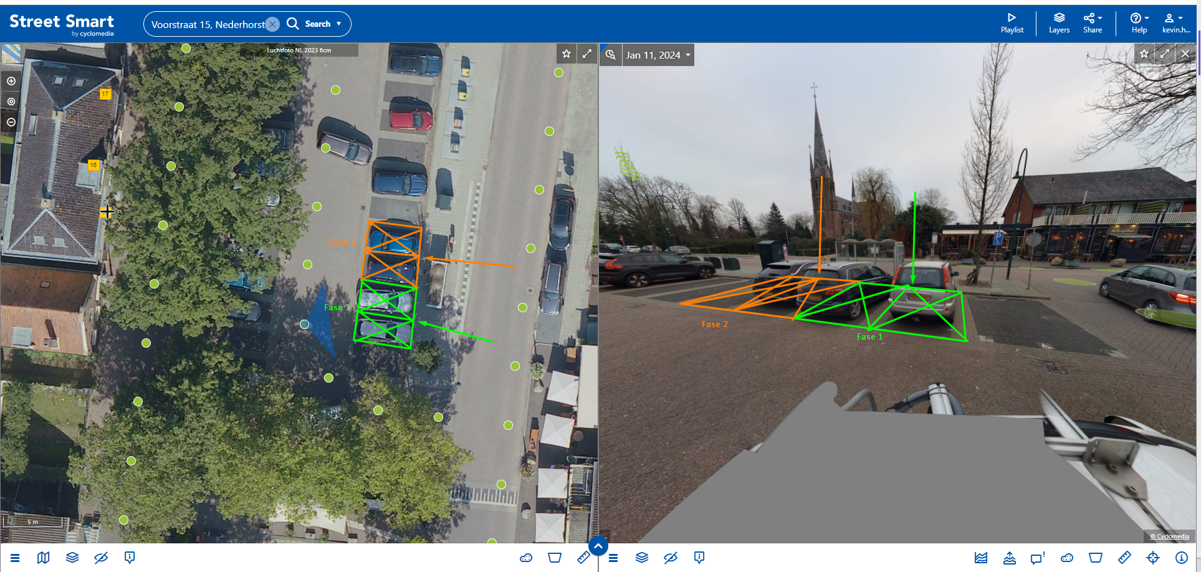Viewport: 1201px width, 572px height.
Task: Open the point cloud icon in map toolbar
Action: (x=526, y=558)
